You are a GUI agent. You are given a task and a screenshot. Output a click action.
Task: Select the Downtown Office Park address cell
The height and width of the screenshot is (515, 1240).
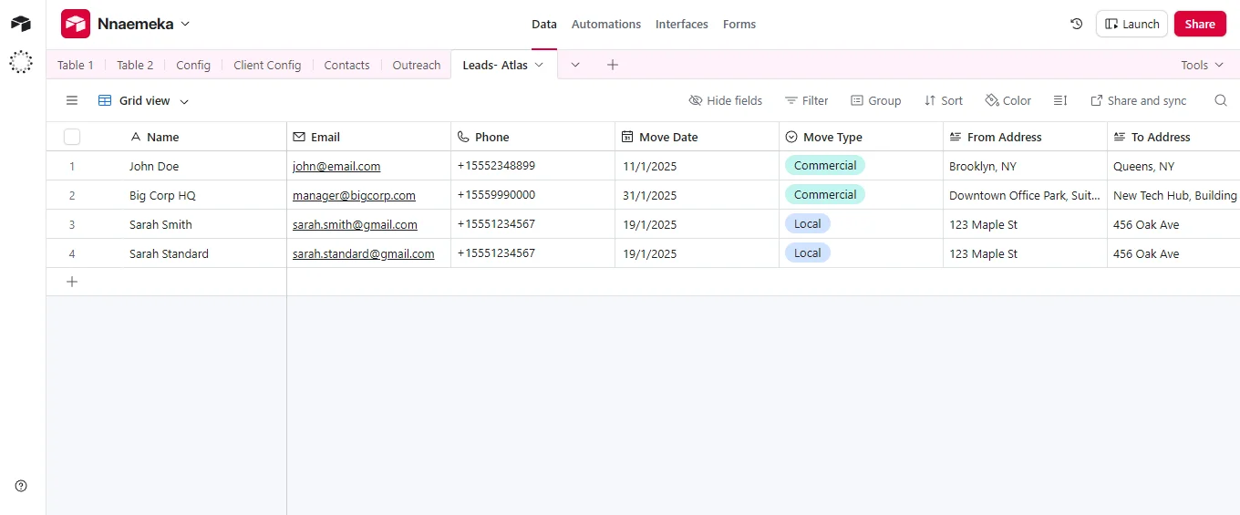click(x=1025, y=195)
